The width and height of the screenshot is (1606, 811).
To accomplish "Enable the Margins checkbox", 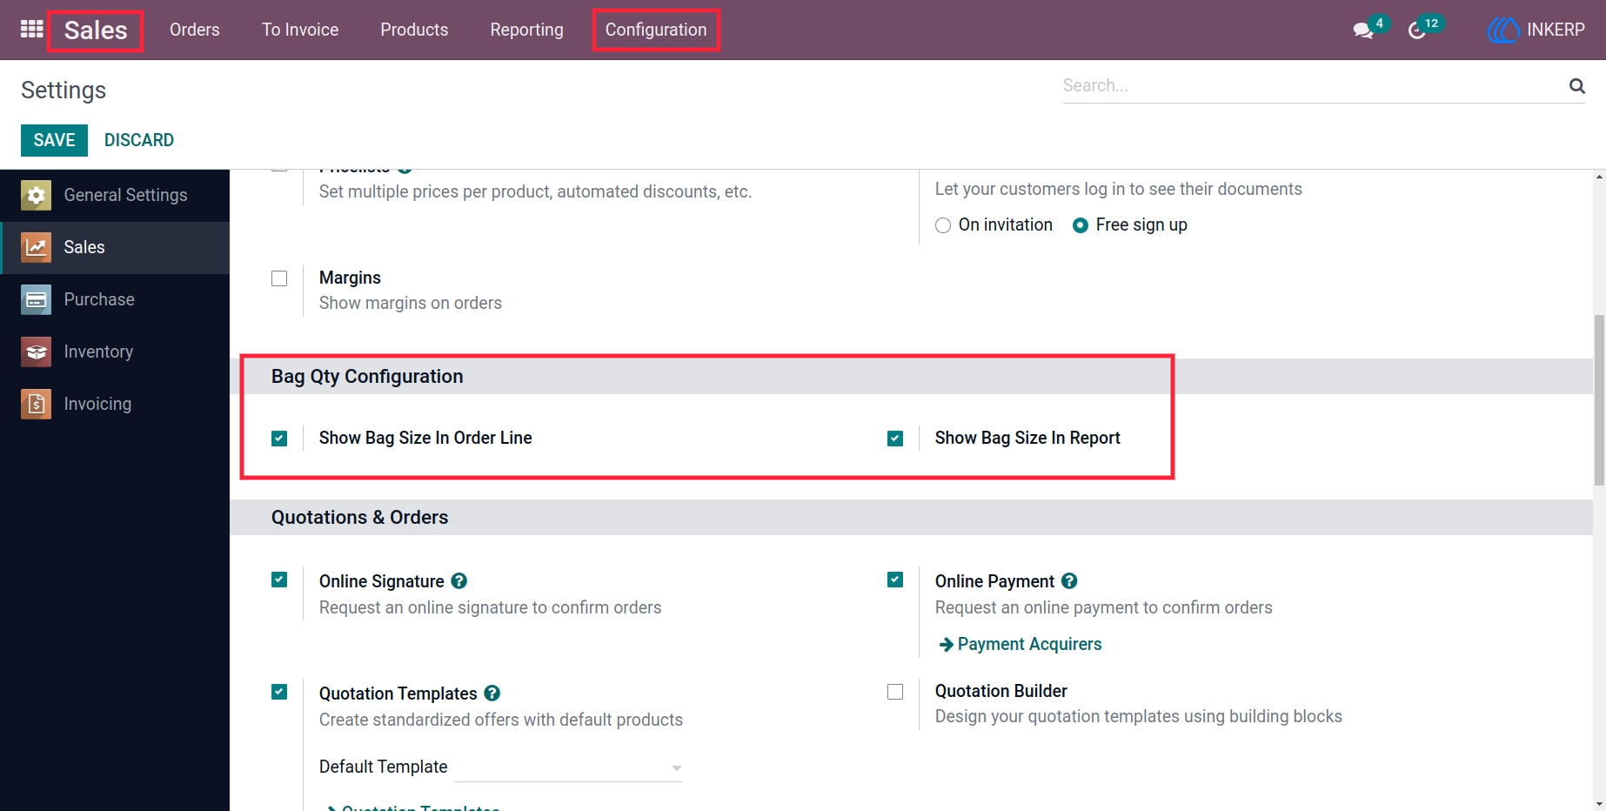I will point(279,278).
